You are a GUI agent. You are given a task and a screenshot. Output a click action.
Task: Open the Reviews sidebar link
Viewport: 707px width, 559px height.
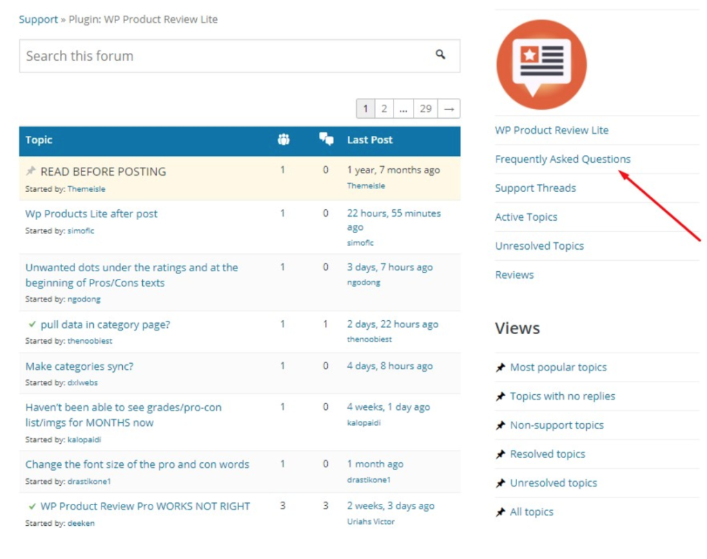tap(514, 275)
